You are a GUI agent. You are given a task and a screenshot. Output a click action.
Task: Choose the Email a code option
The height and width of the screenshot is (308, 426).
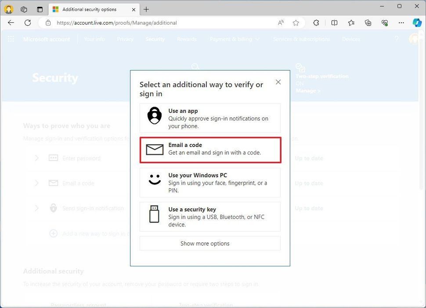pyautogui.click(x=210, y=150)
